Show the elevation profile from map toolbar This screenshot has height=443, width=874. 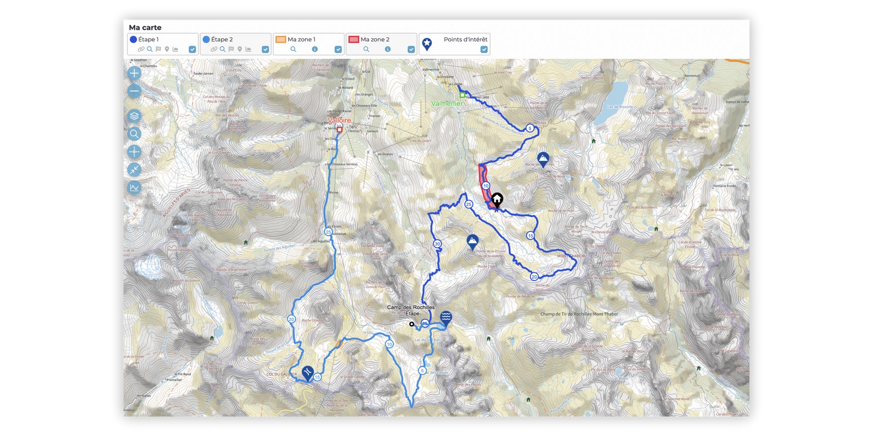coord(134,188)
